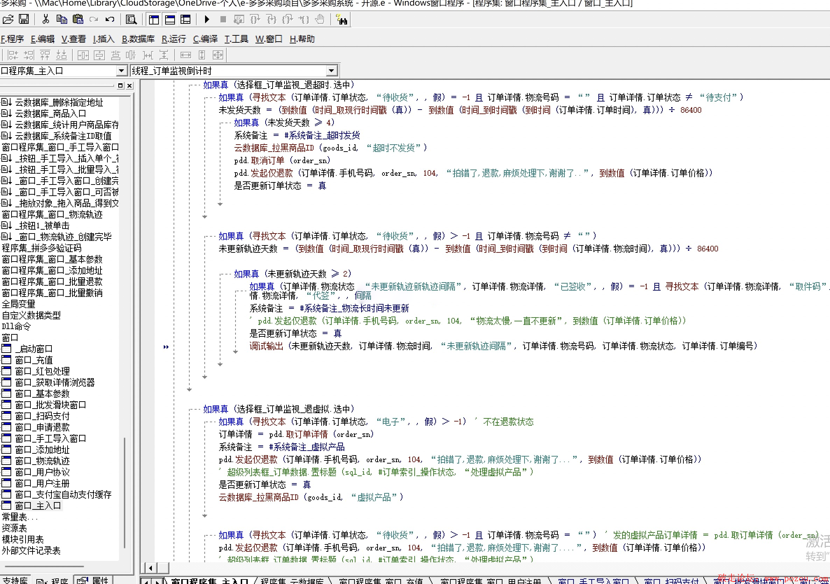
Task: Click the hand breakpoint icon
Action: 319,19
